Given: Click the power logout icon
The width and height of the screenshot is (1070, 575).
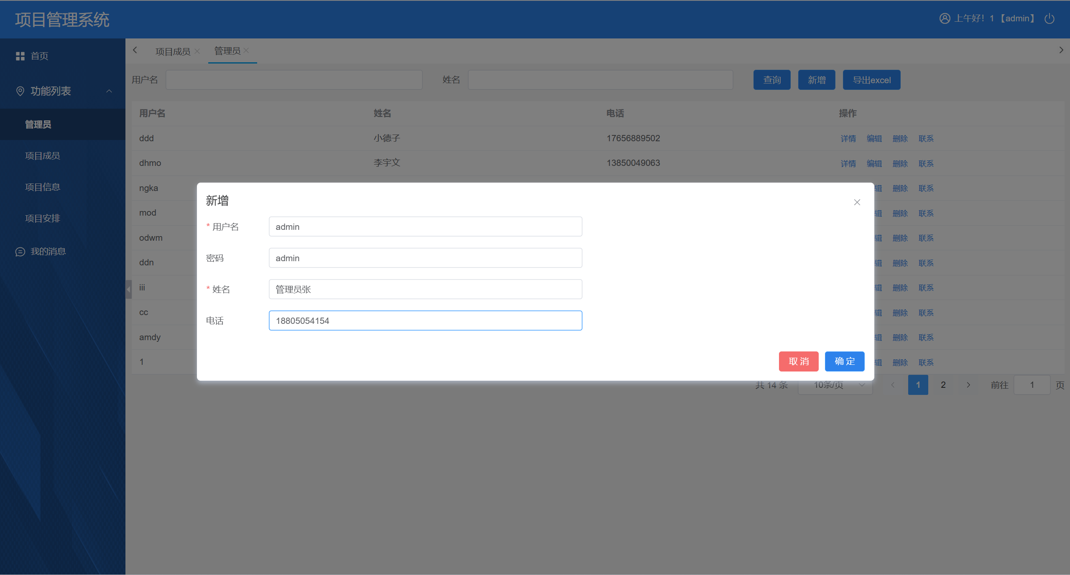Looking at the screenshot, I should [1049, 18].
